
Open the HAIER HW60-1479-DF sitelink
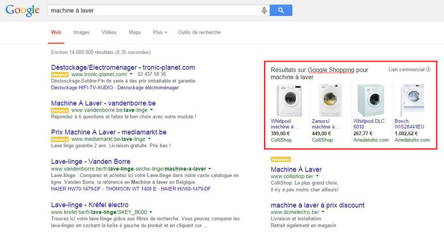tap(186, 189)
